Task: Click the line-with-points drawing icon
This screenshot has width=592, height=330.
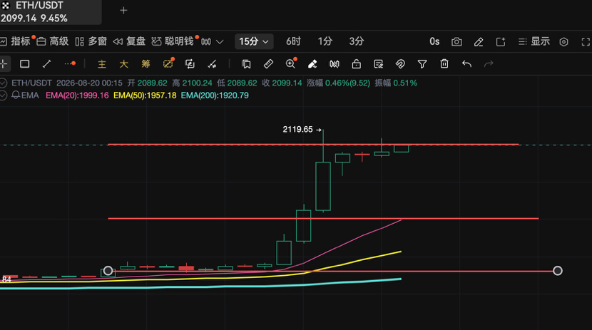Action: tap(212, 64)
